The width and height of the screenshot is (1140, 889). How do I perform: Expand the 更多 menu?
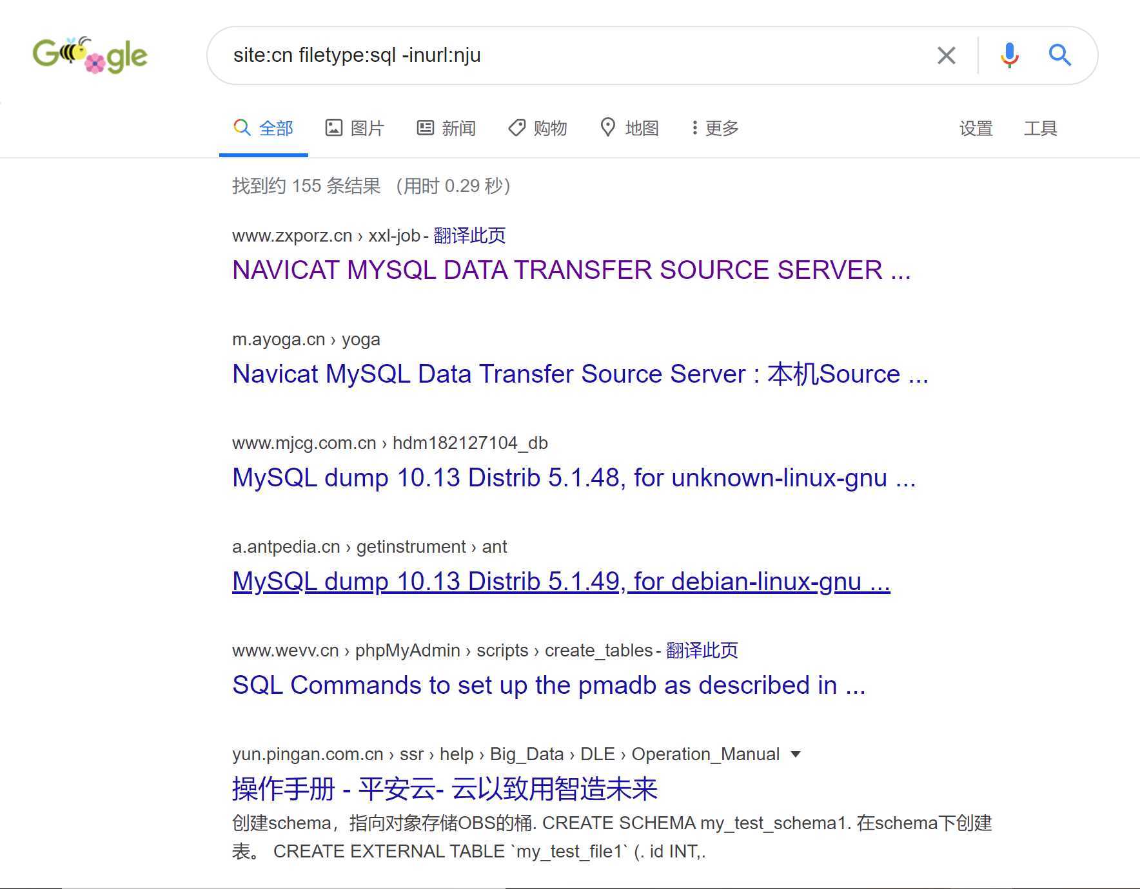pyautogui.click(x=715, y=128)
